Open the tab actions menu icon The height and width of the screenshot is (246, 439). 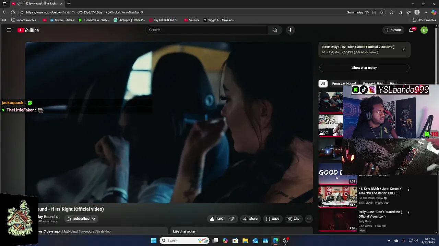[4, 4]
